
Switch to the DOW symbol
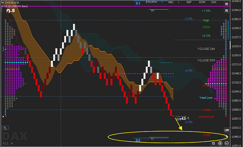coord(202,2)
